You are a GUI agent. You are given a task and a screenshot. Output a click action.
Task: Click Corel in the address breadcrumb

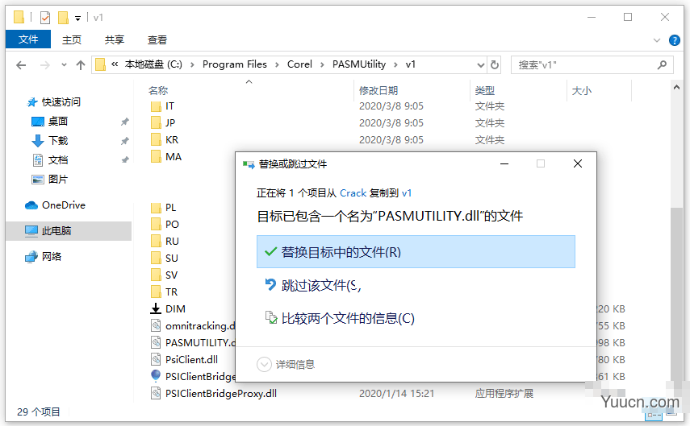299,64
